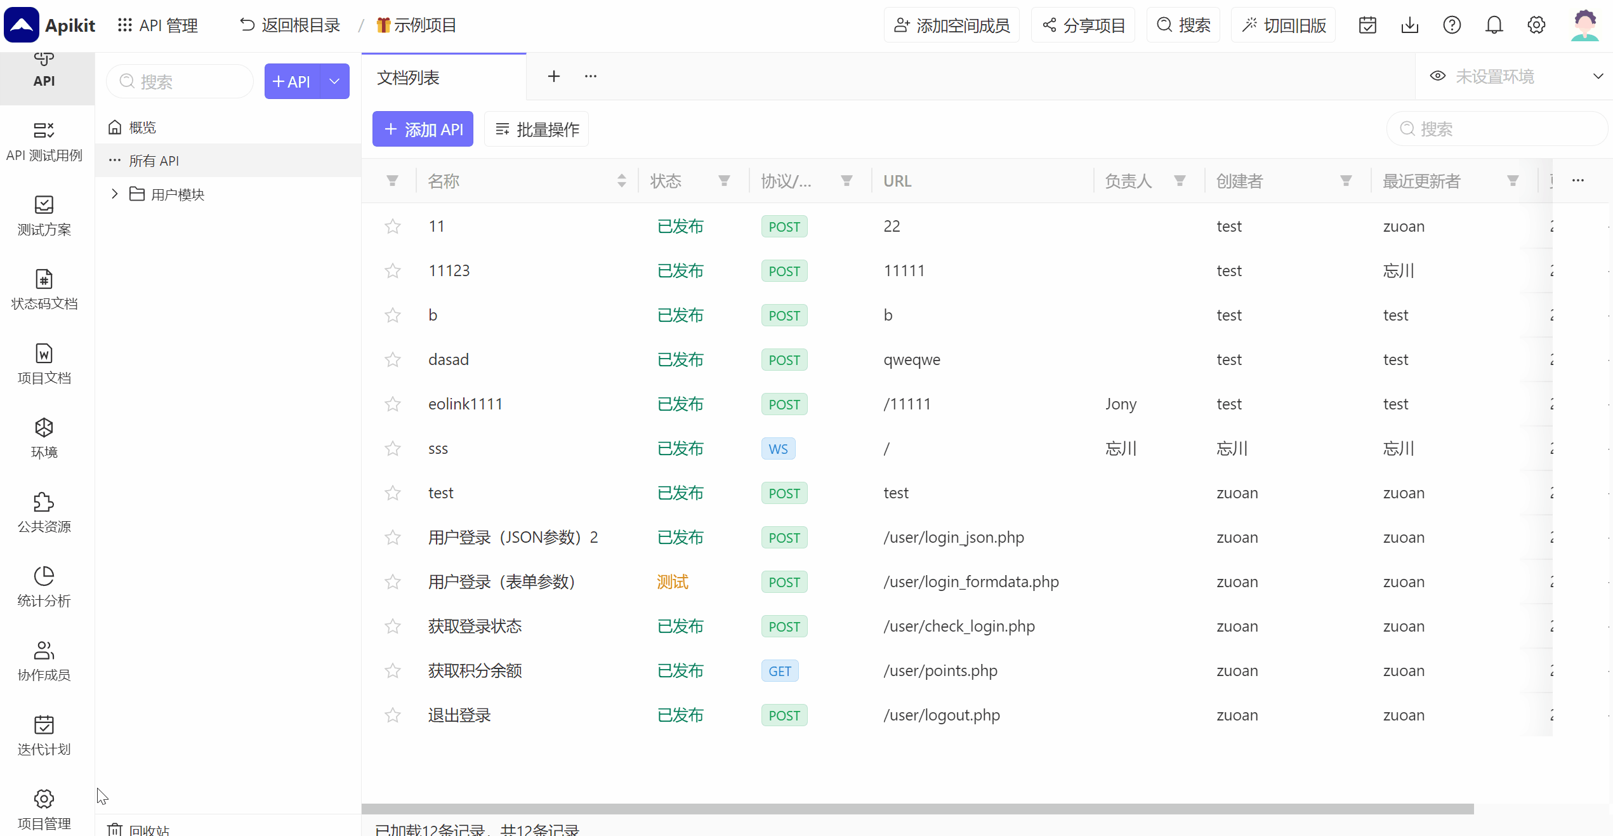This screenshot has height=836, width=1613.
Task: Click the API 管理 menu item
Action: click(x=158, y=25)
